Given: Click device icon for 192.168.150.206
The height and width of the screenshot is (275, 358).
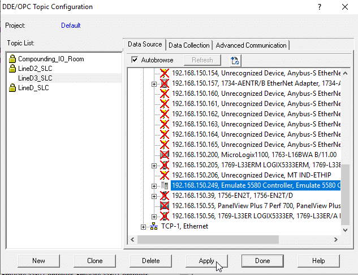Looking at the screenshot, I should click(165, 175).
